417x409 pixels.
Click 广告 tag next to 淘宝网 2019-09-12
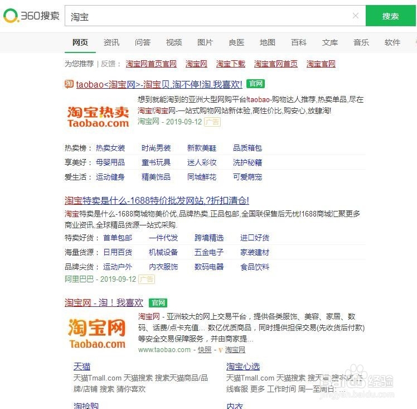coord(212,122)
